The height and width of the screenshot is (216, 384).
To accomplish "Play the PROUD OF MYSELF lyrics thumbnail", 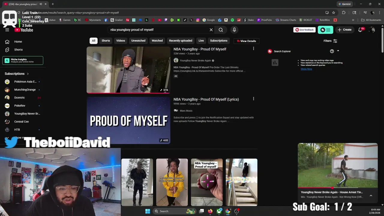I will click(128, 120).
